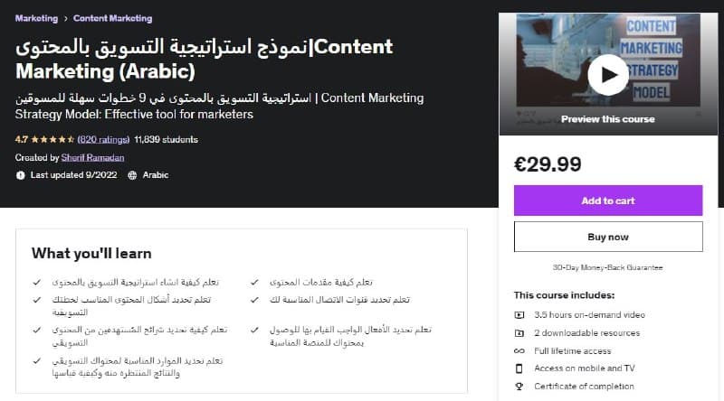Open the 820 ratings link
This screenshot has height=401, width=724.
coord(102,140)
